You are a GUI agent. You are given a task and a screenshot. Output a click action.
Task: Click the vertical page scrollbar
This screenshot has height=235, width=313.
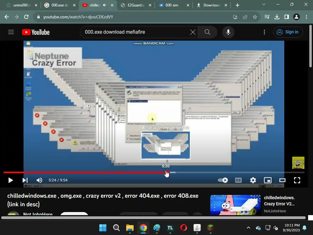point(311,46)
